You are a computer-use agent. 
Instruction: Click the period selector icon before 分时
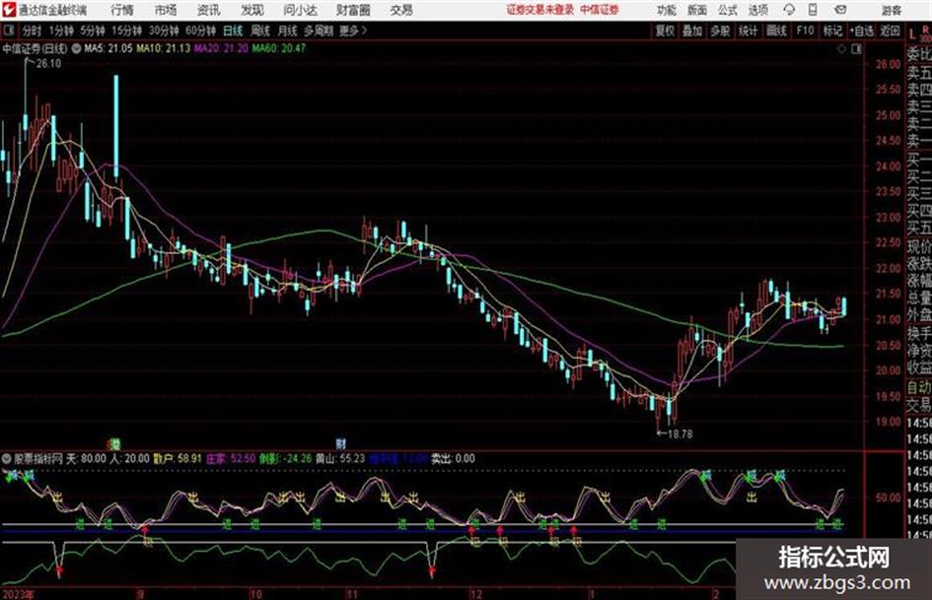tap(9, 31)
